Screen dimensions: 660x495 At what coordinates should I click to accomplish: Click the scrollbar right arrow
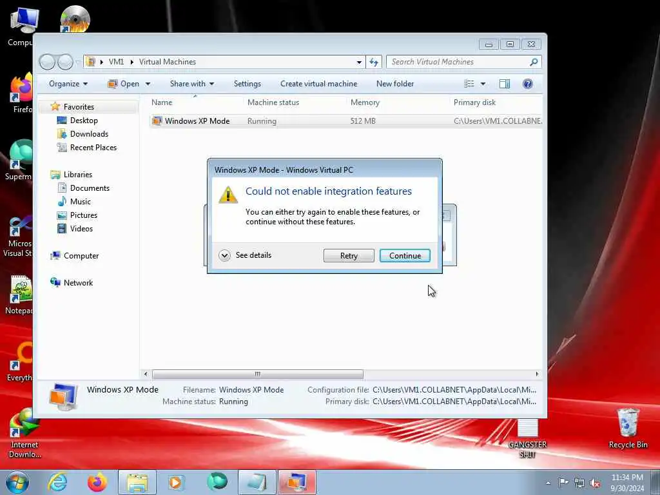pyautogui.click(x=537, y=374)
